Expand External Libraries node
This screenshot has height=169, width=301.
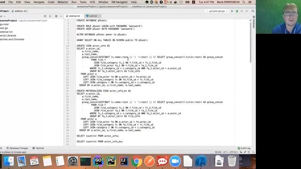(8, 36)
